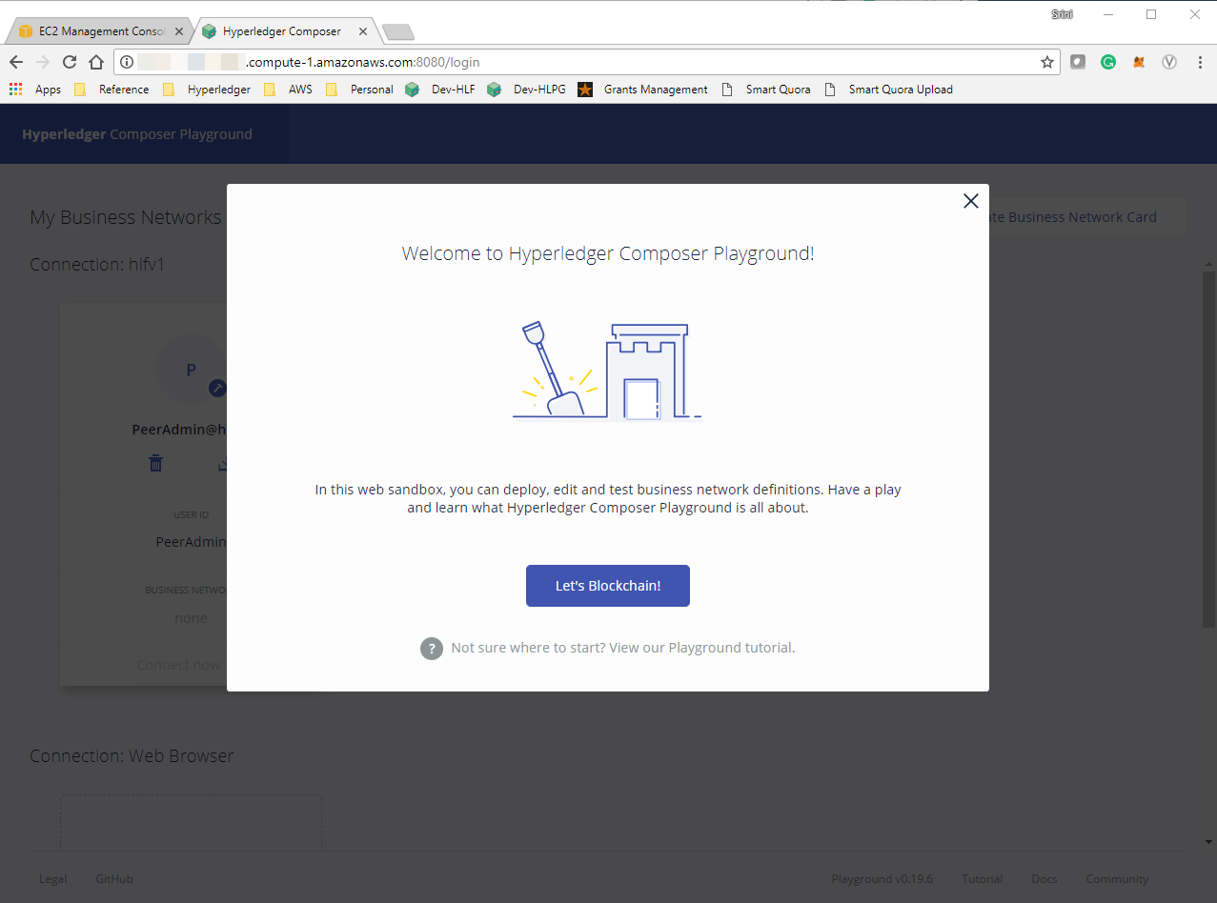Bookmark this page with the star icon
Screen dimensions: 1217x903
click(x=1046, y=62)
